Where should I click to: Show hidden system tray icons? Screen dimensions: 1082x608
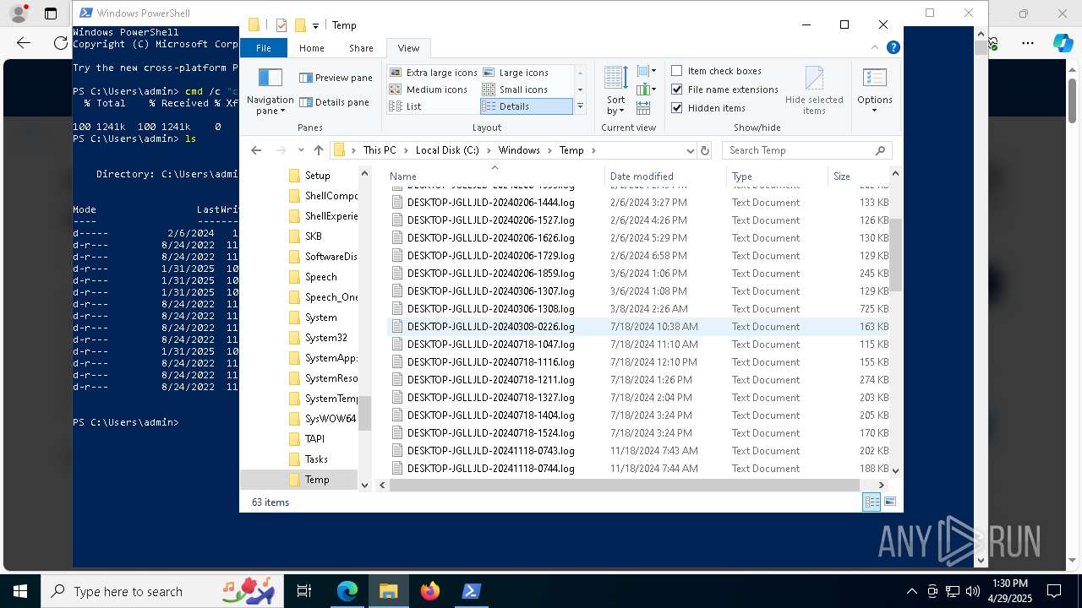click(911, 591)
